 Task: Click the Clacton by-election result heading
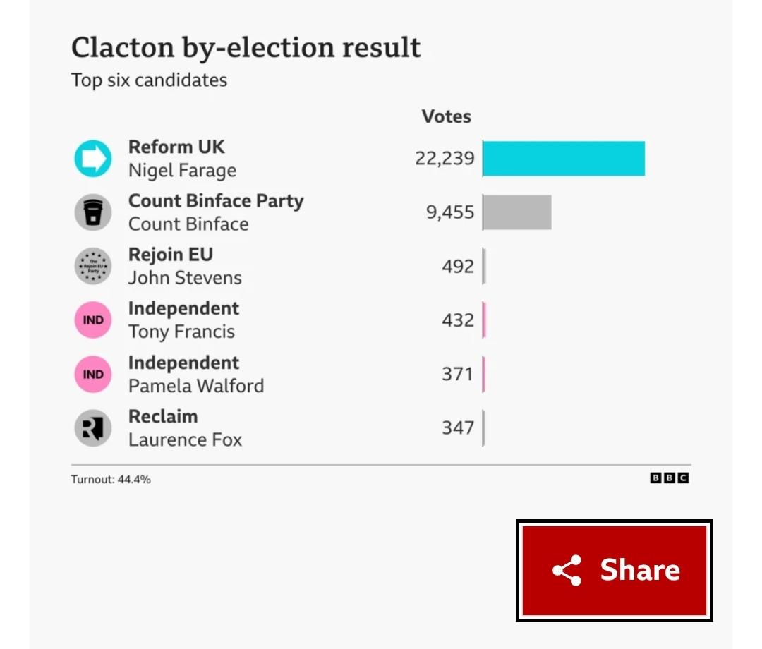tap(246, 48)
